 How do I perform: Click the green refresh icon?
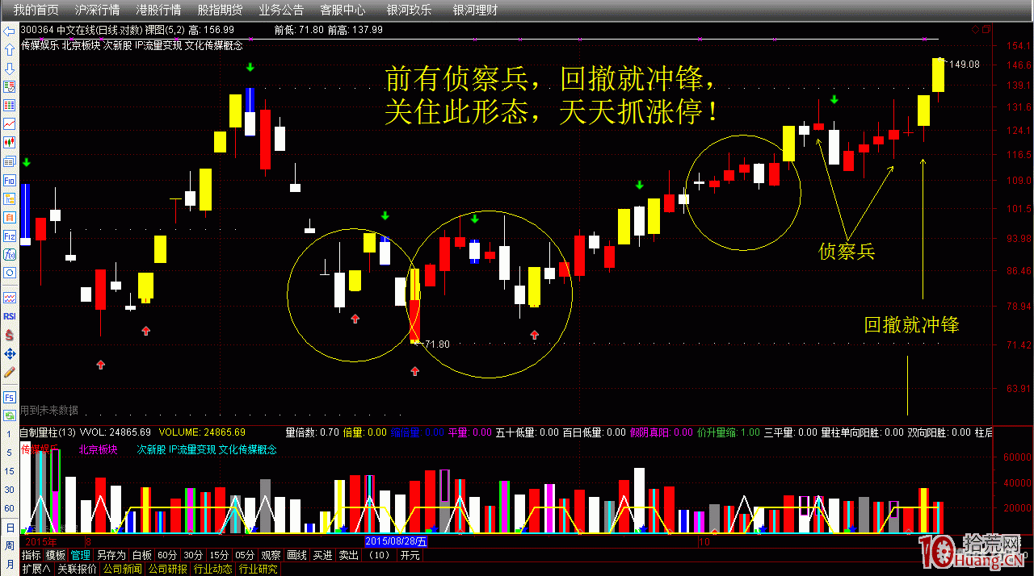[10, 415]
